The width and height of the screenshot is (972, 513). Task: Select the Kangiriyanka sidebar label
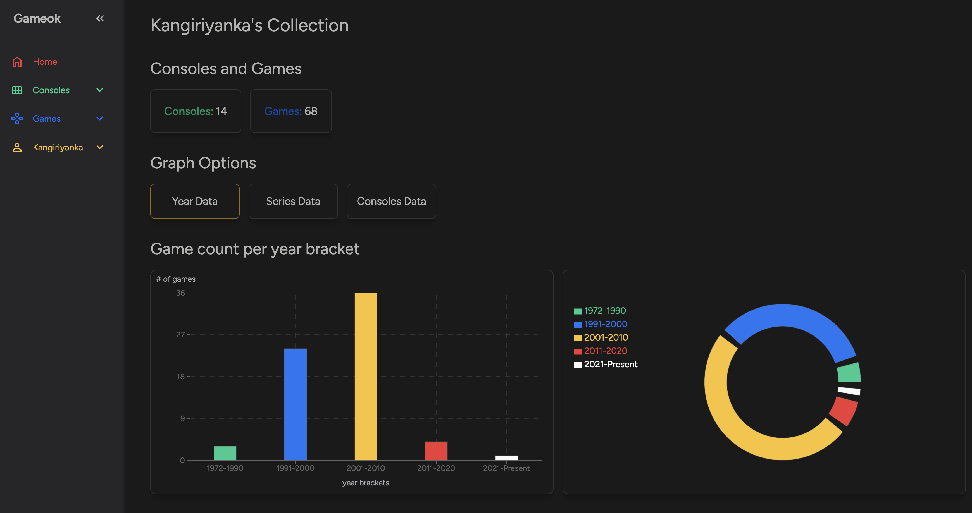point(58,147)
